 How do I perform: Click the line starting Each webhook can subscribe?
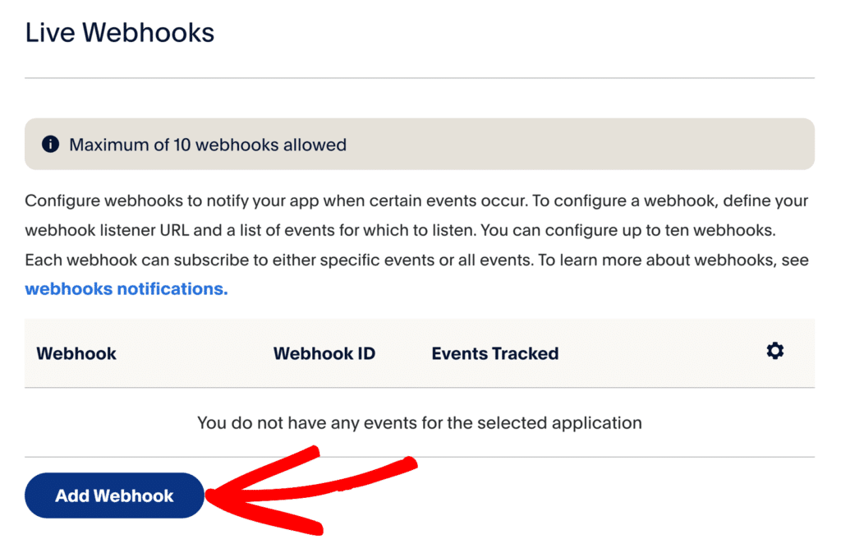(246, 260)
